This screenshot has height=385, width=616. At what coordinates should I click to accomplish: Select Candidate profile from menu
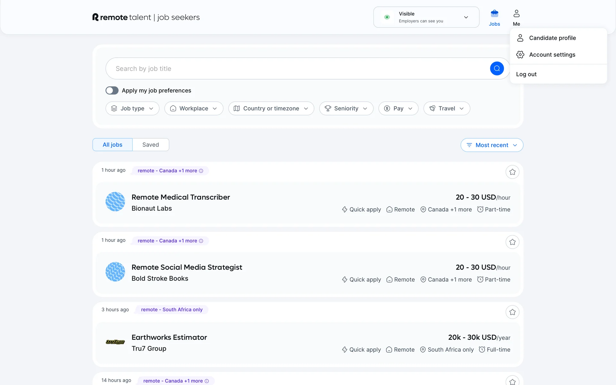click(552, 38)
